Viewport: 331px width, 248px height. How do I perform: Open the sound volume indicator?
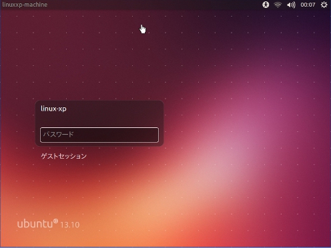coord(291,5)
